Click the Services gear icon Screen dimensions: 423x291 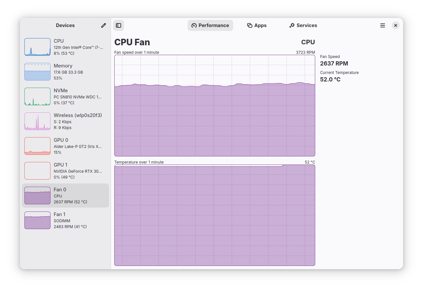(x=292, y=25)
